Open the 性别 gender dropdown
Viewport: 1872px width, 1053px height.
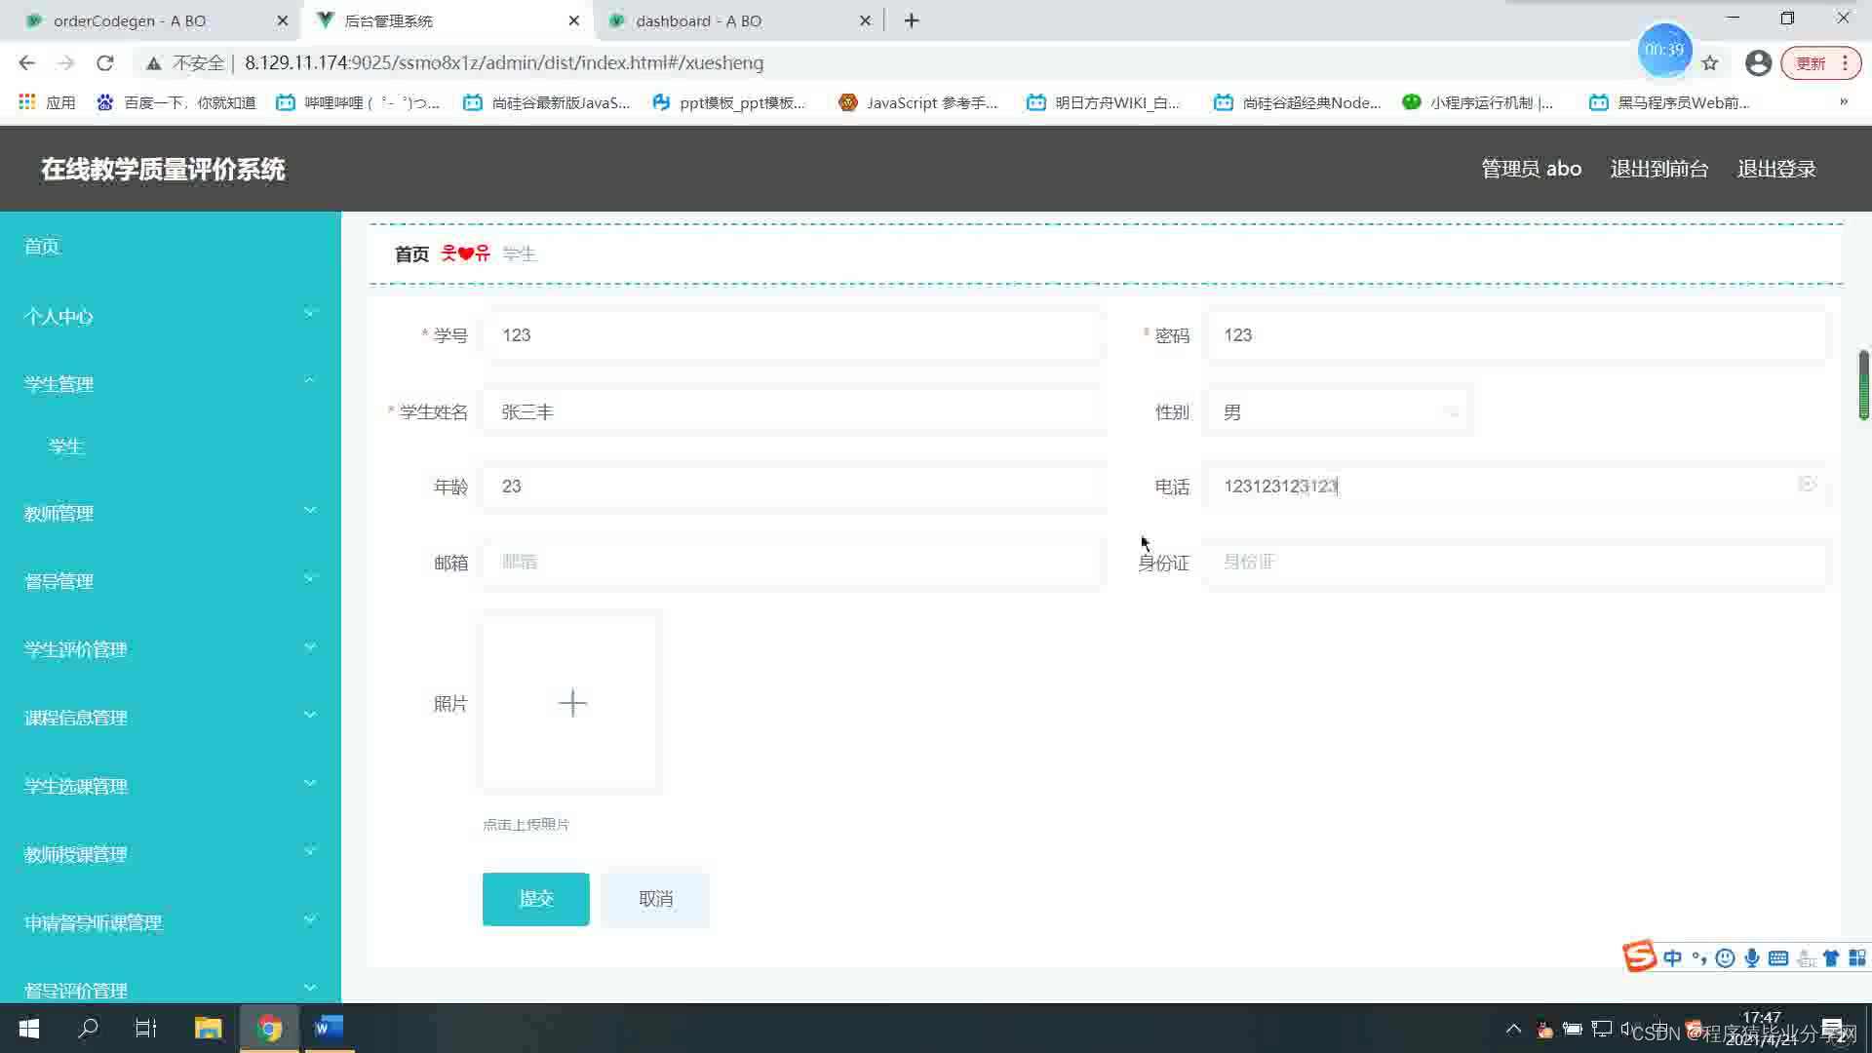[x=1337, y=412]
